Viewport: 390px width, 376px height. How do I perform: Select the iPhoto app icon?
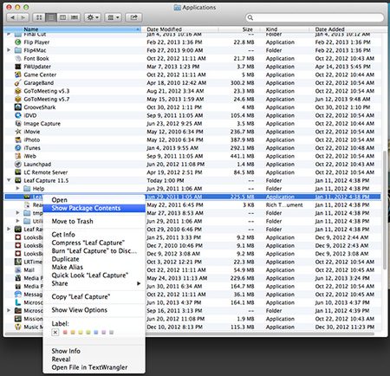[x=18, y=139]
